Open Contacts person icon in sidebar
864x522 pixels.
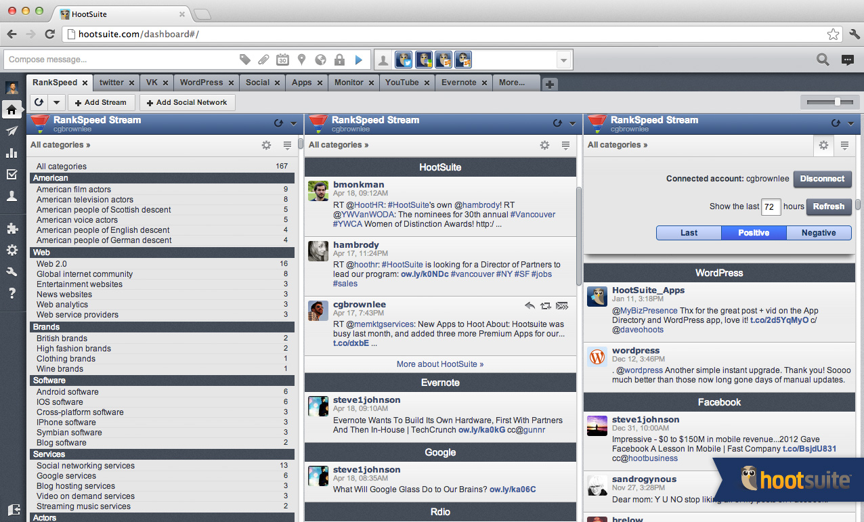[x=12, y=196]
